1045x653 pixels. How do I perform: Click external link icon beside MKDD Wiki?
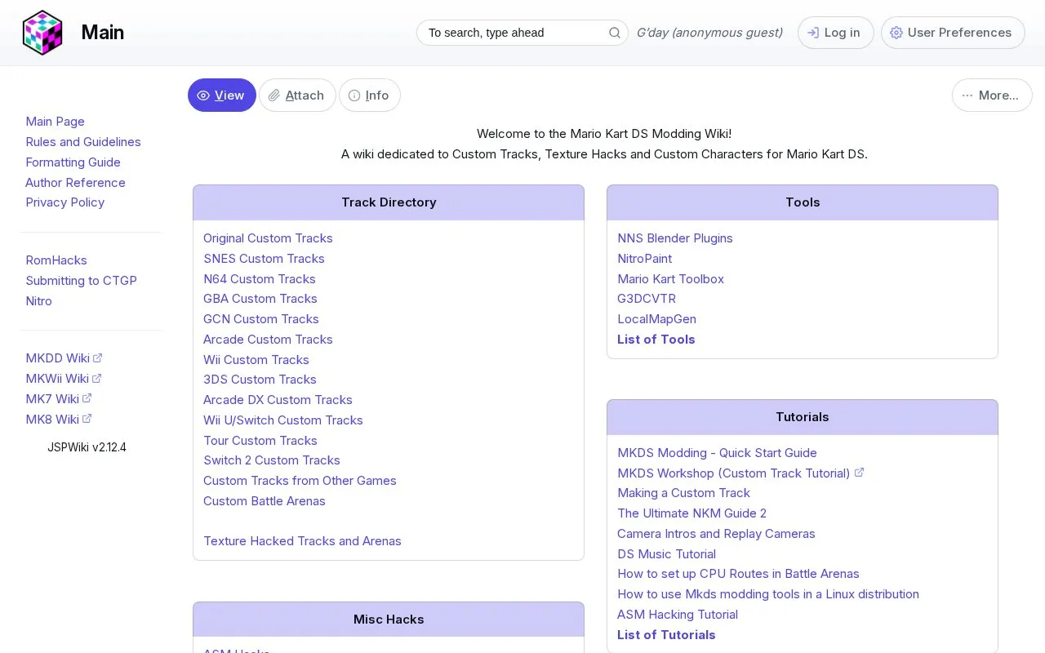coord(98,358)
